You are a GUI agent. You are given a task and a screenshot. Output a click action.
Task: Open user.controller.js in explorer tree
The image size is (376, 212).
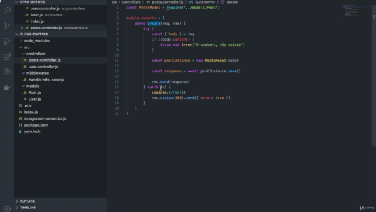pos(61,67)
